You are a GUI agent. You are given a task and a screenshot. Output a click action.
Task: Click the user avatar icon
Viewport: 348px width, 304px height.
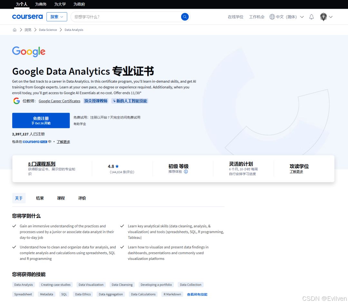pyautogui.click(x=324, y=17)
